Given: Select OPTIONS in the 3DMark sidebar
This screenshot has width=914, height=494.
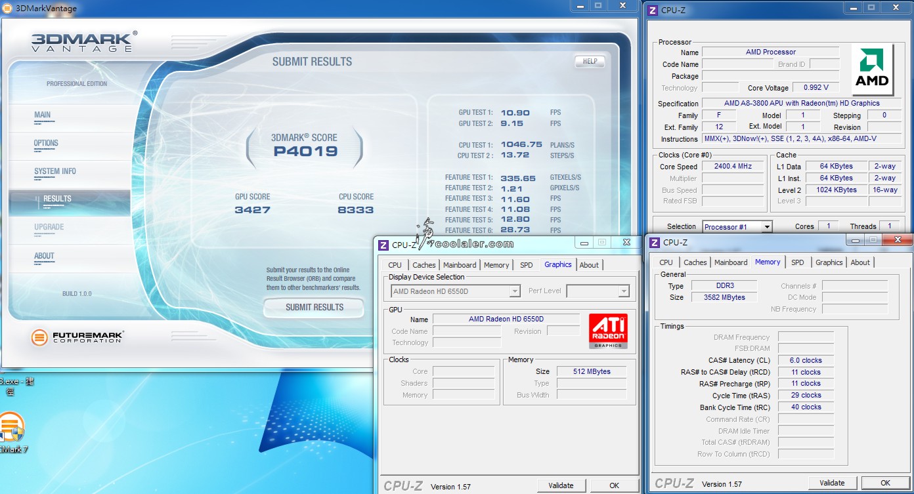Looking at the screenshot, I should (x=46, y=143).
